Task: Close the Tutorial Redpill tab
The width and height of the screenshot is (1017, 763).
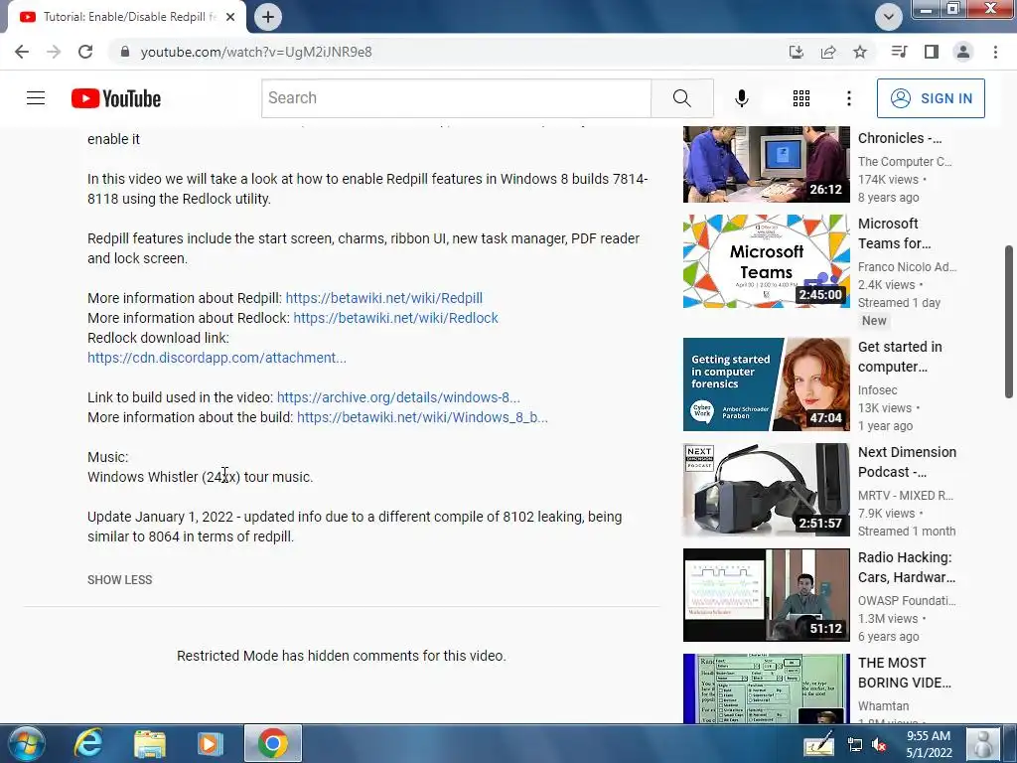Action: 230,17
